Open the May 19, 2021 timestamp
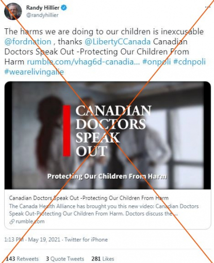214x263 pixels. tap(44, 239)
